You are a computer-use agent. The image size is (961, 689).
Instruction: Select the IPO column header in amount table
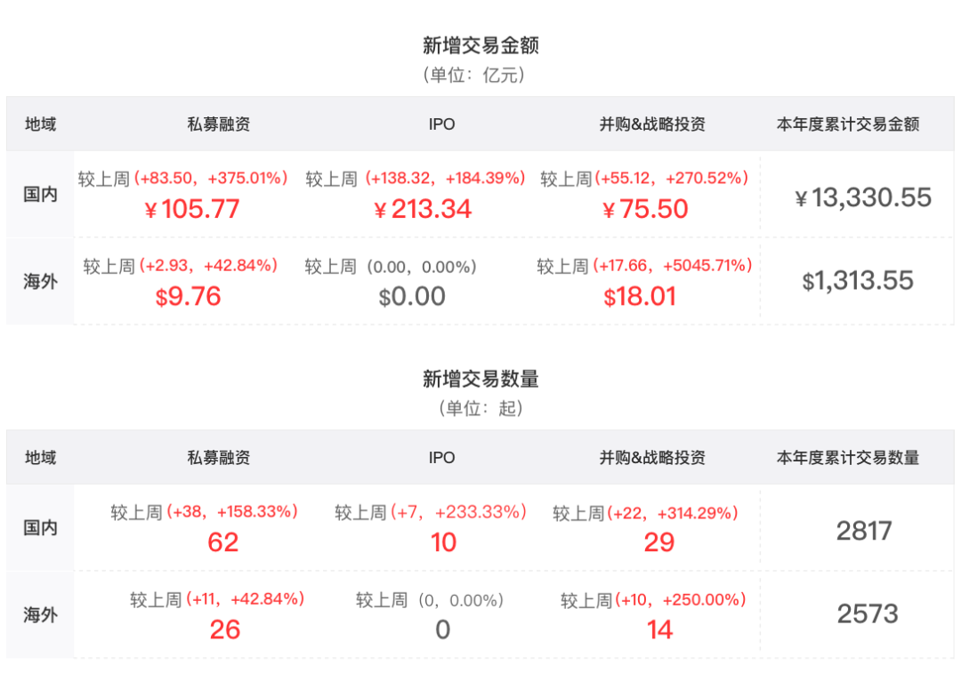(441, 124)
